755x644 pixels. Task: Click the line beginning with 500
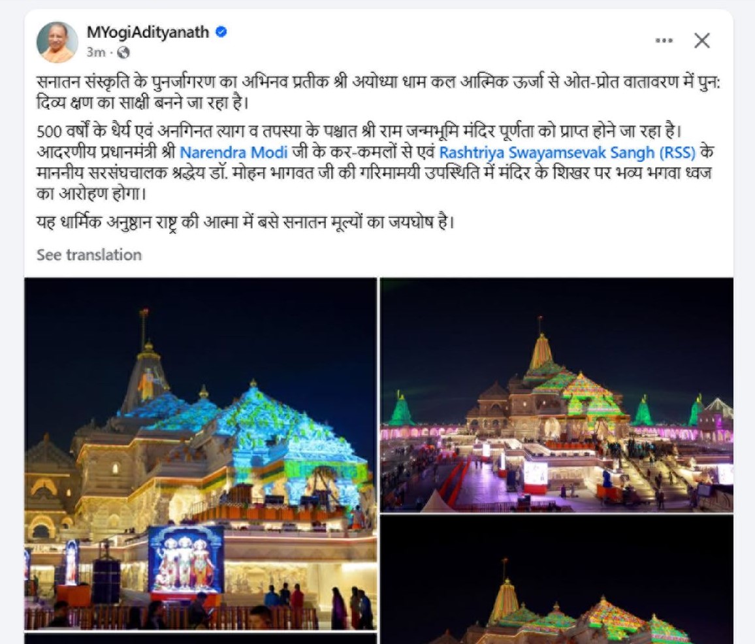(x=360, y=131)
